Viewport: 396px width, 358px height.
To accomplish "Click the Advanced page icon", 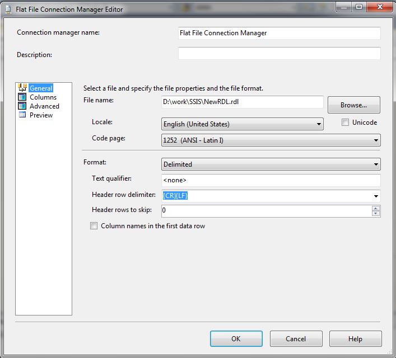I will click(x=22, y=106).
